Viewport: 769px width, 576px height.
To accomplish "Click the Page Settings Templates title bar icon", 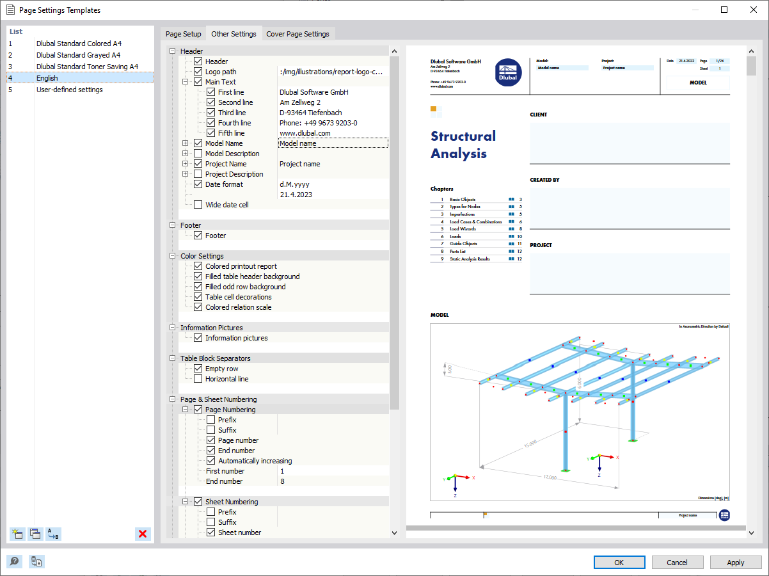I will pyautogui.click(x=9, y=10).
